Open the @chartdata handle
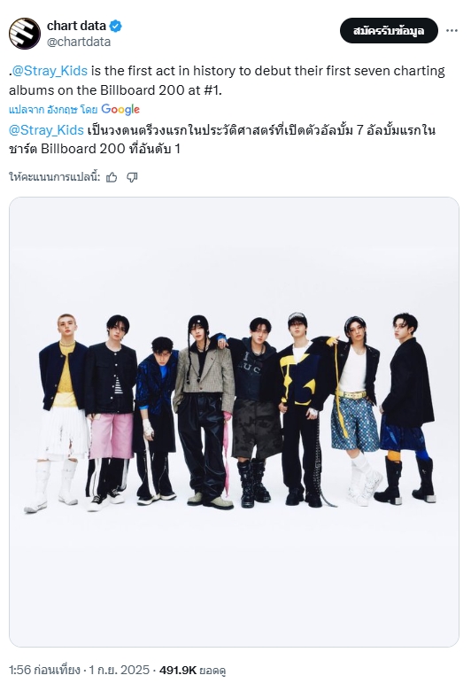The image size is (471, 683). pyautogui.click(x=79, y=42)
